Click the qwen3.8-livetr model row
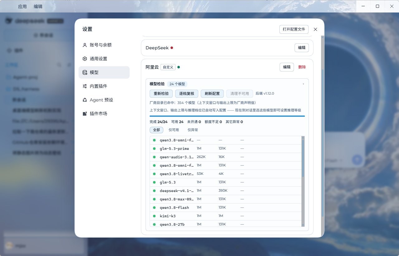Image resolution: width=399 pixels, height=256 pixels. coord(225,174)
